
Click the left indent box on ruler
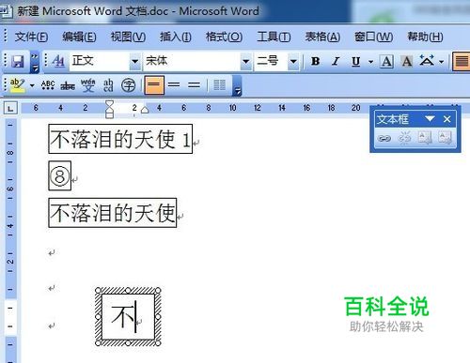(x=109, y=115)
